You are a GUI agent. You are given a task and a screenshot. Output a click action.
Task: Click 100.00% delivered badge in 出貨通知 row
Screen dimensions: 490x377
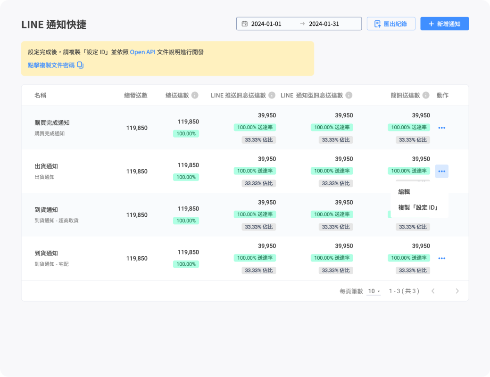click(x=186, y=177)
